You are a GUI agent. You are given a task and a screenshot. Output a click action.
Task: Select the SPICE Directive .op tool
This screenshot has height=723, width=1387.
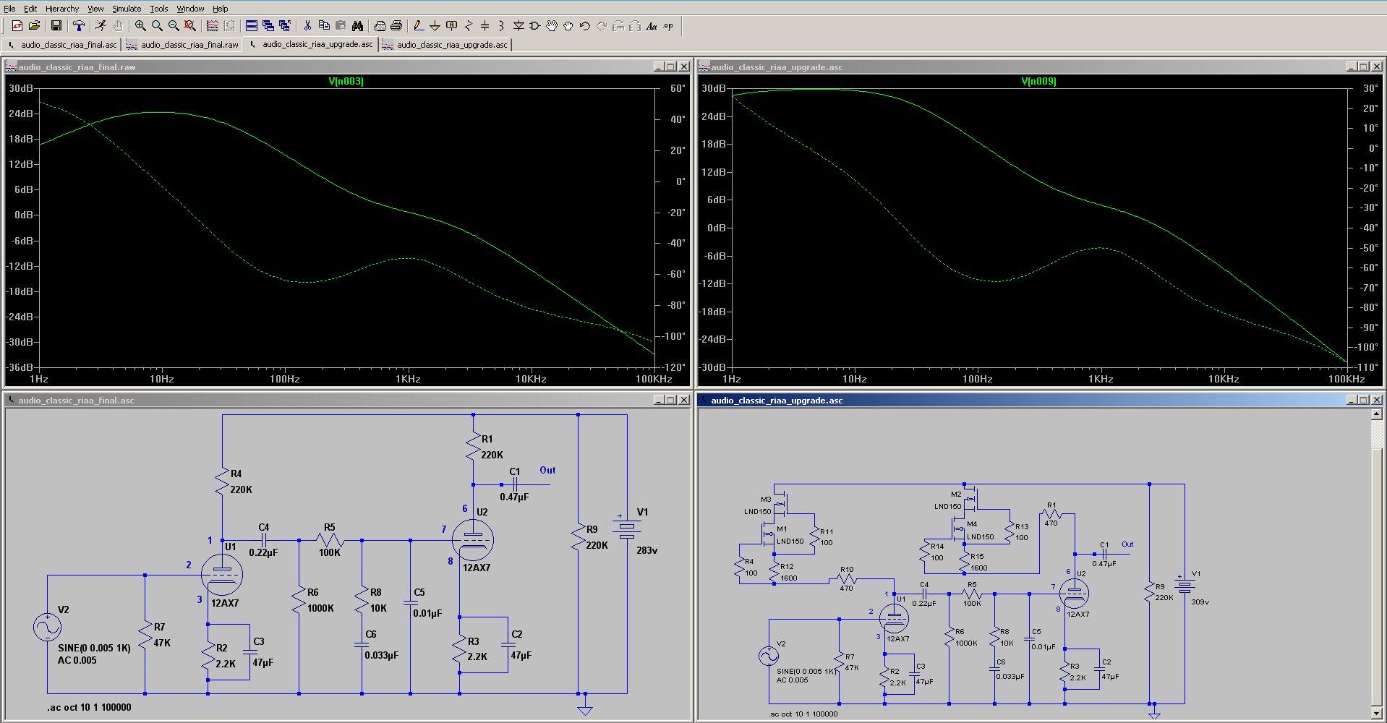pos(668,26)
